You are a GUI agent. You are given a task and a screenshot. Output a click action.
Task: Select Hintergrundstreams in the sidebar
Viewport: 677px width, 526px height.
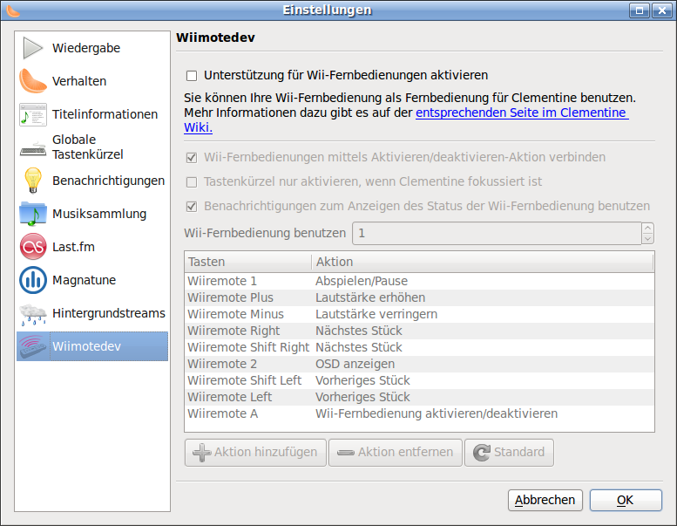click(x=92, y=313)
